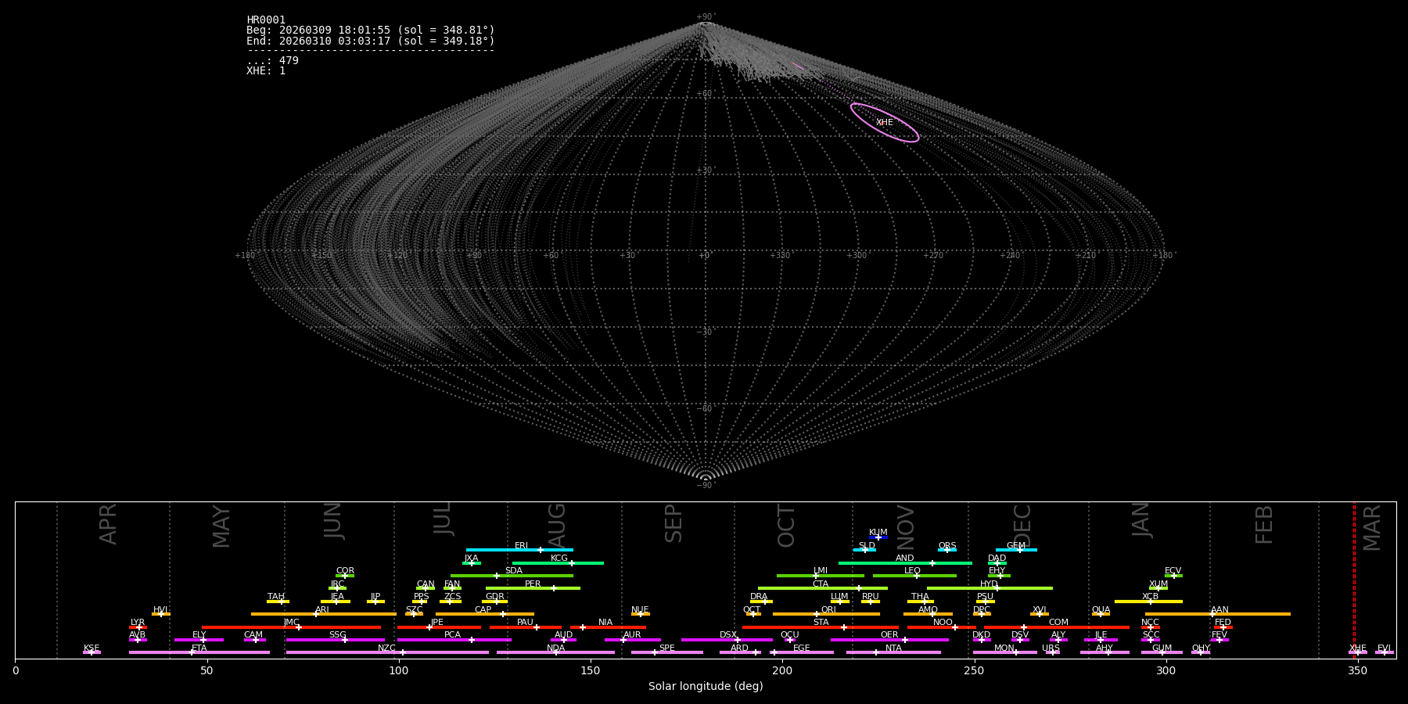The width and height of the screenshot is (1408, 704).
Task: Select the ECV shower label
Action: [x=1173, y=571]
